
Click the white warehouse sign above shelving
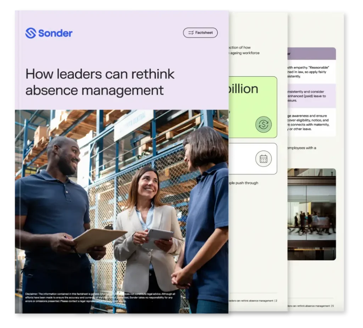(x=133, y=124)
